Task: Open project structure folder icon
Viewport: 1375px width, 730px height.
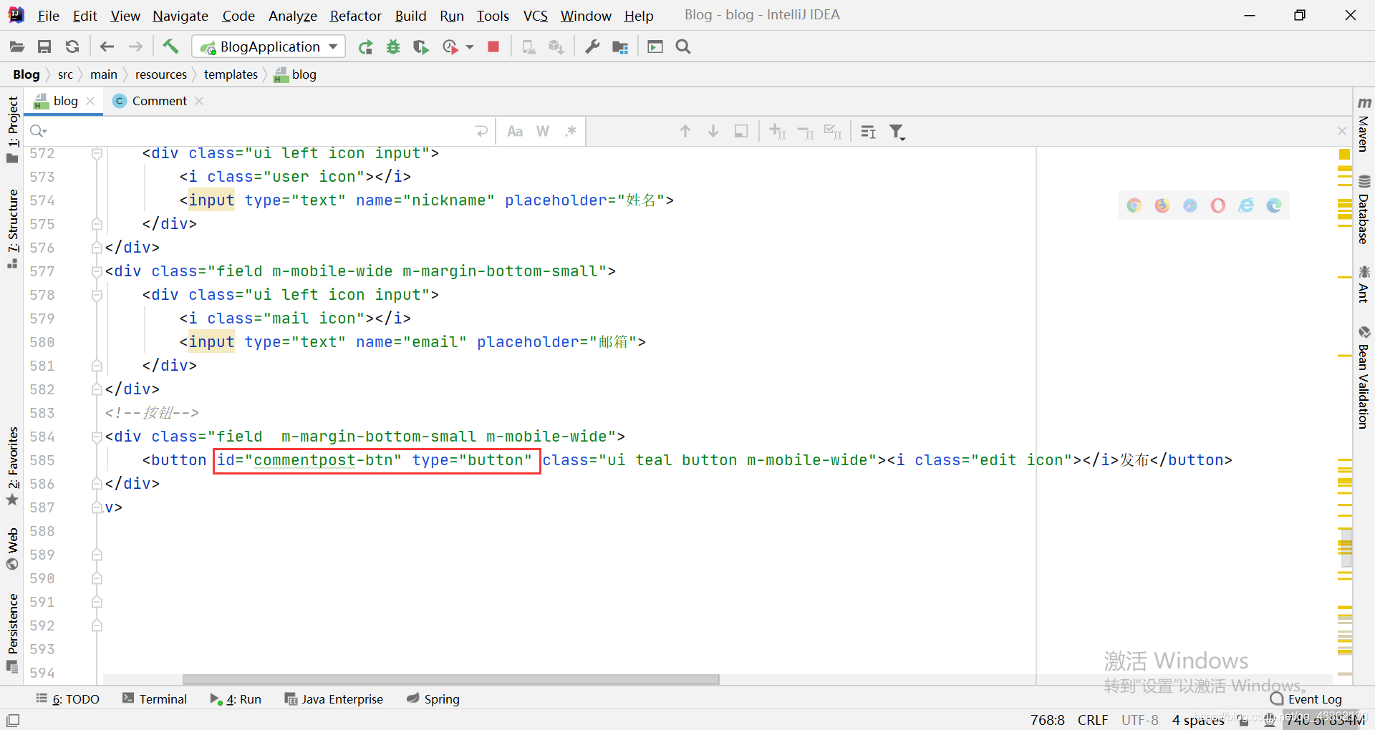Action: coord(620,47)
